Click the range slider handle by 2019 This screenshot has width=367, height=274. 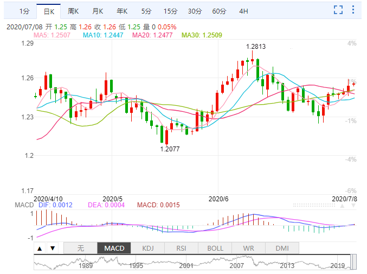coord(353,262)
